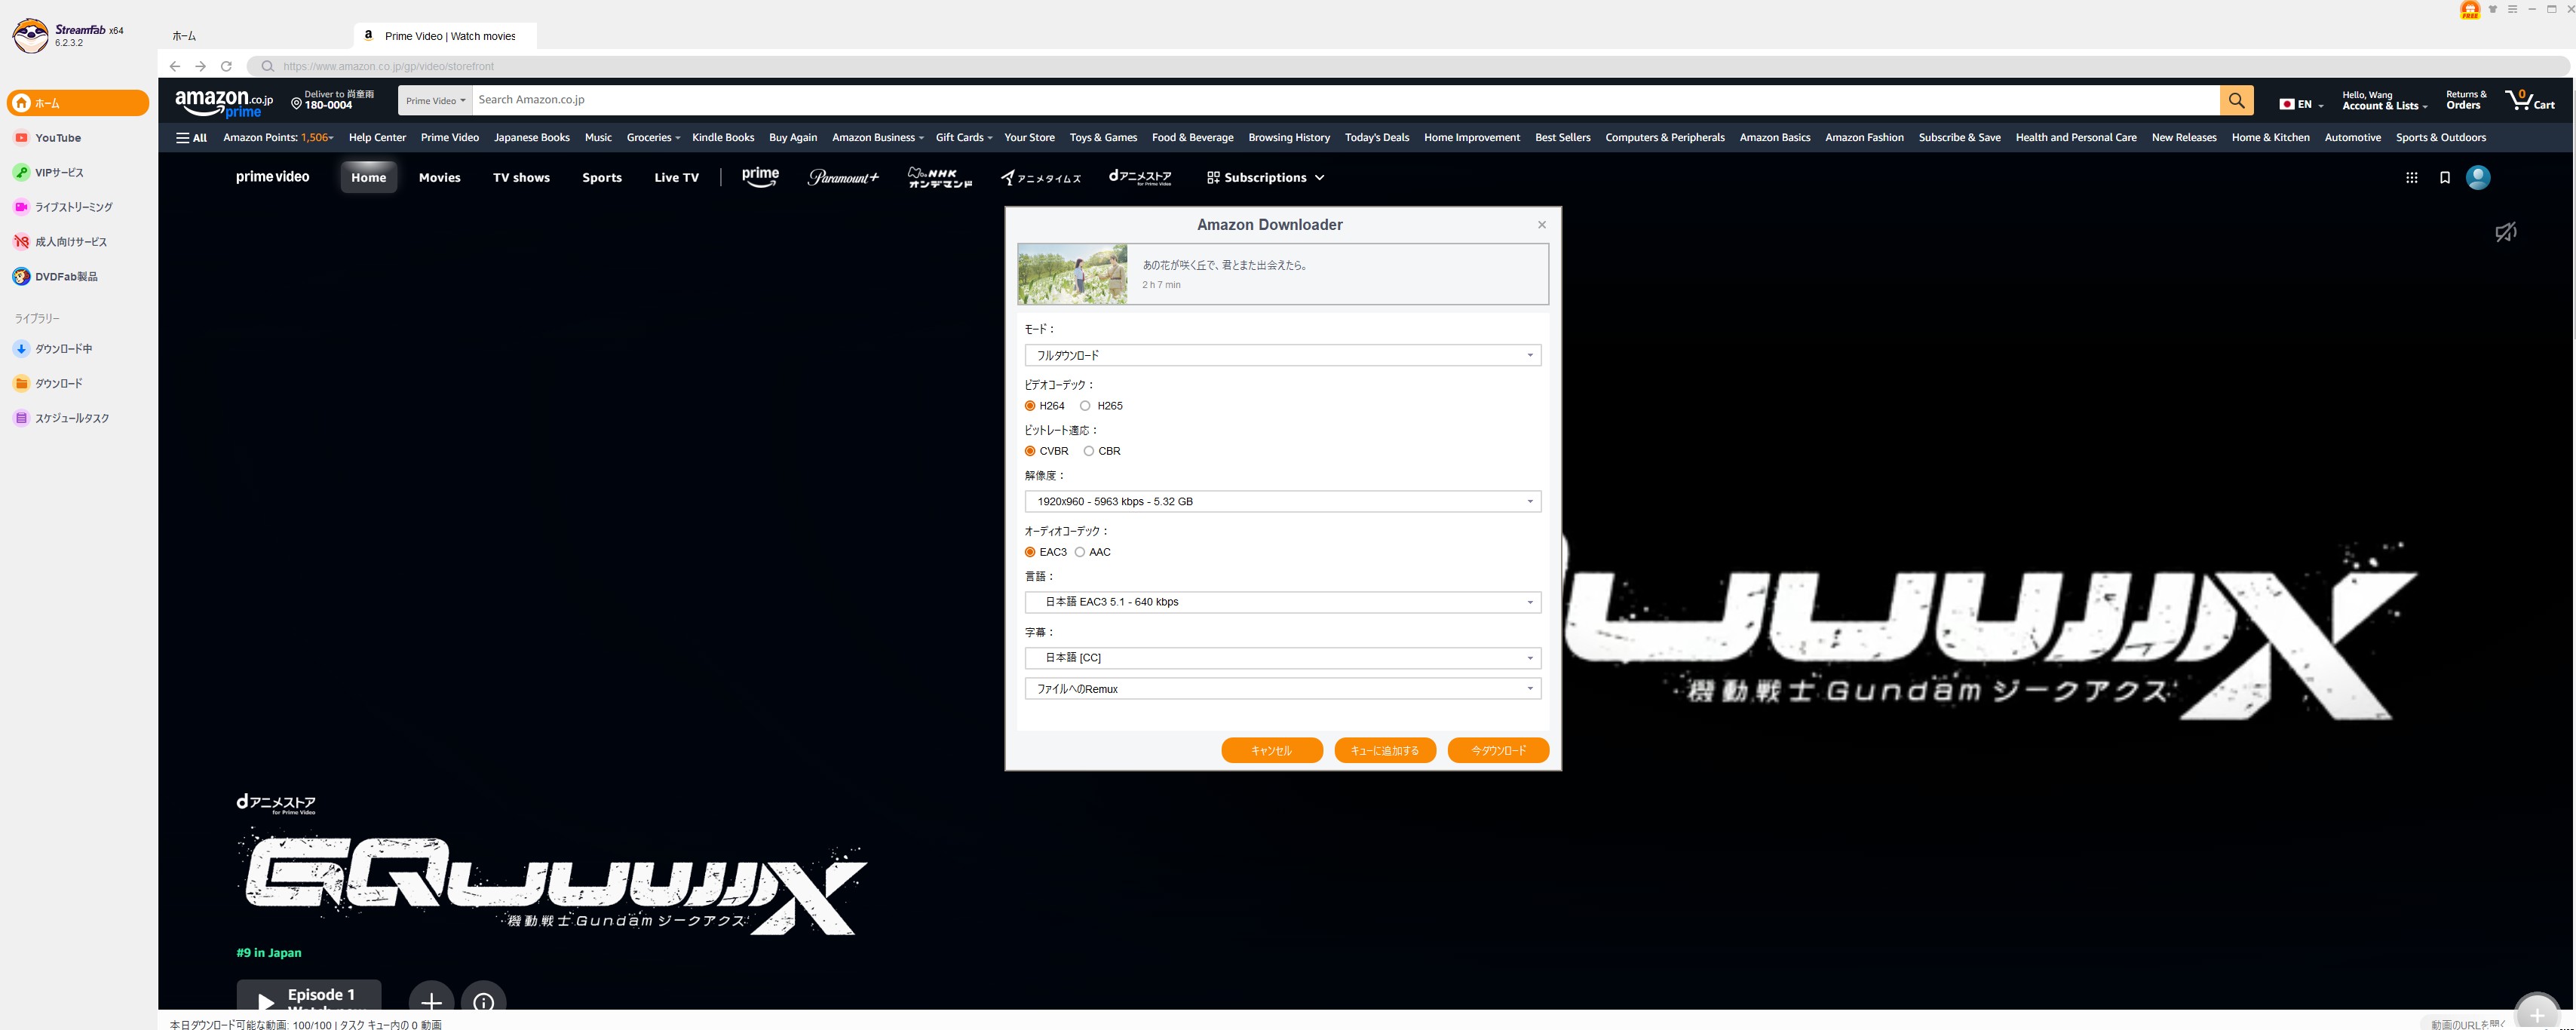This screenshot has height=1030, width=2576.
Task: Click the amazon.co.jp prime logo
Action: coord(224,103)
